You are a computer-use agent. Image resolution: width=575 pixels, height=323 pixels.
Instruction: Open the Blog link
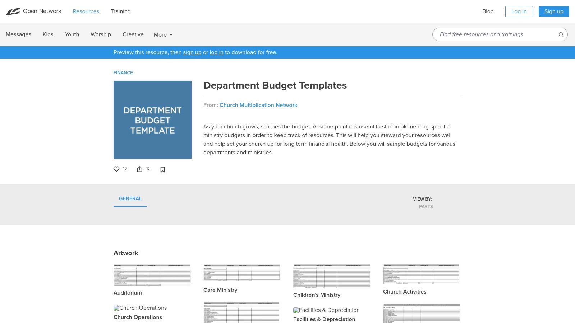click(x=488, y=11)
